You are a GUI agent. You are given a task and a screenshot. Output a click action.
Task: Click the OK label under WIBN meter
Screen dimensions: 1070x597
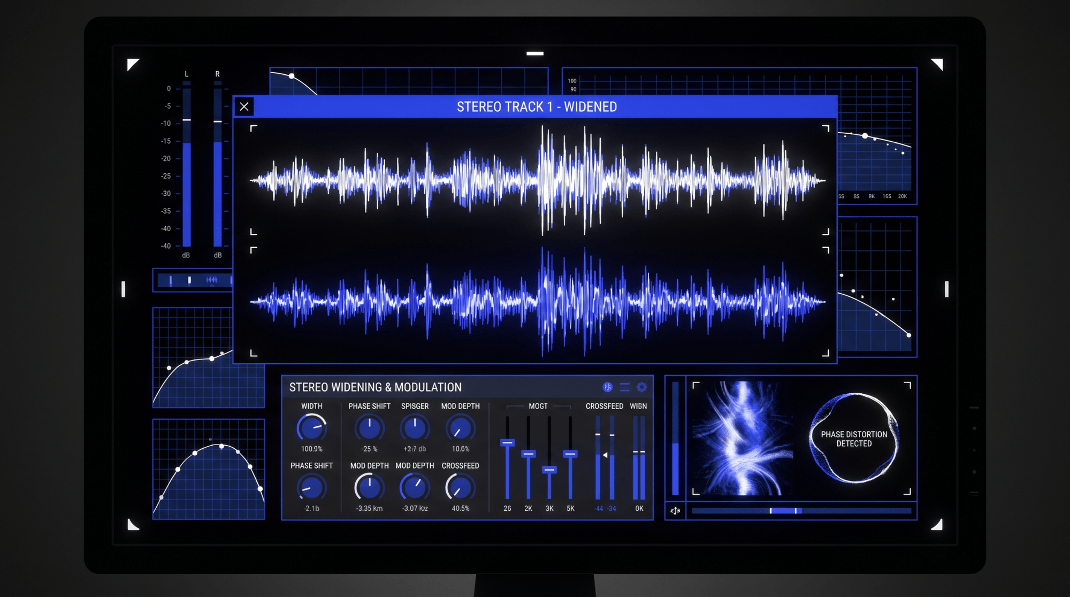[639, 508]
